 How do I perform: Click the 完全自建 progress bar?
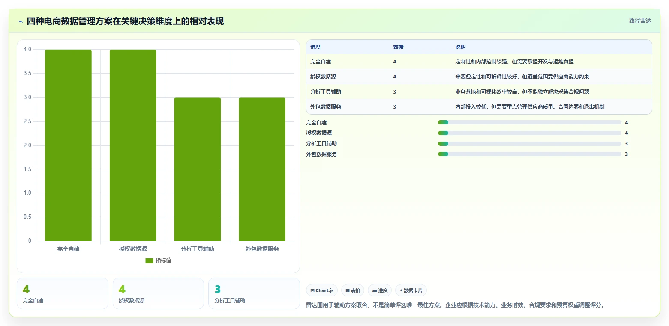click(x=530, y=122)
